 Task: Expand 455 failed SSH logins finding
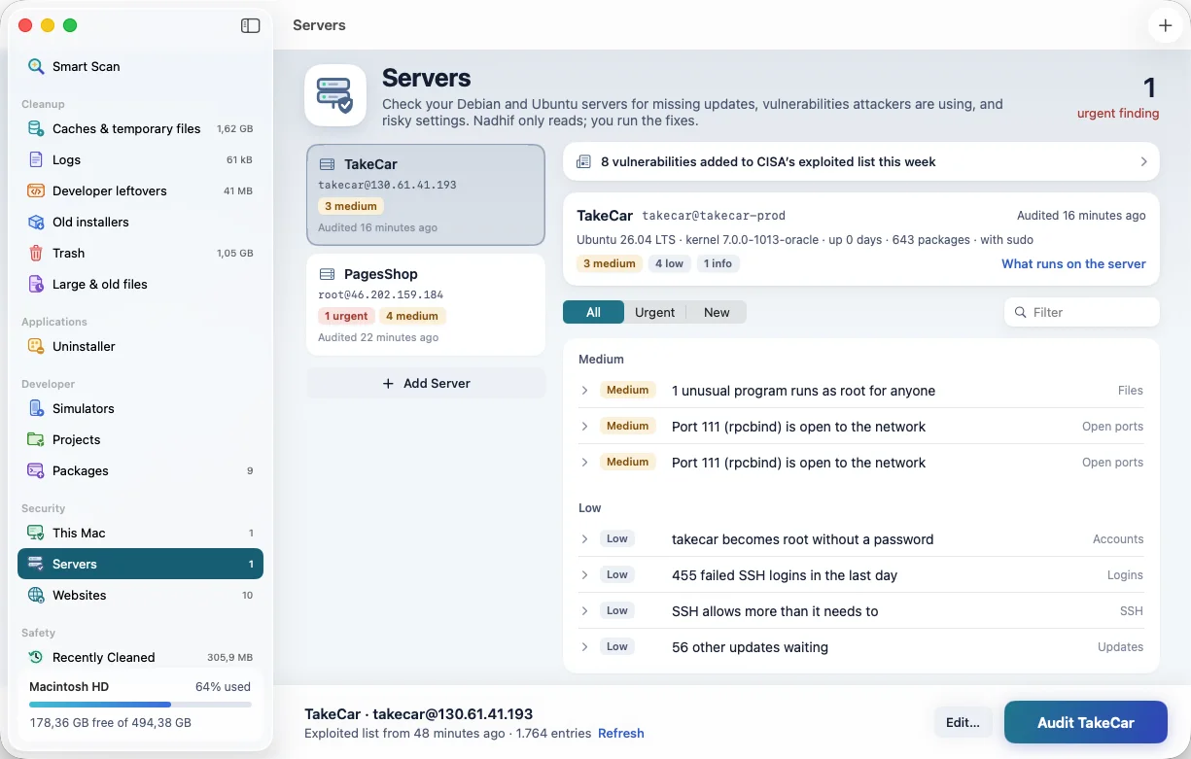(x=584, y=575)
